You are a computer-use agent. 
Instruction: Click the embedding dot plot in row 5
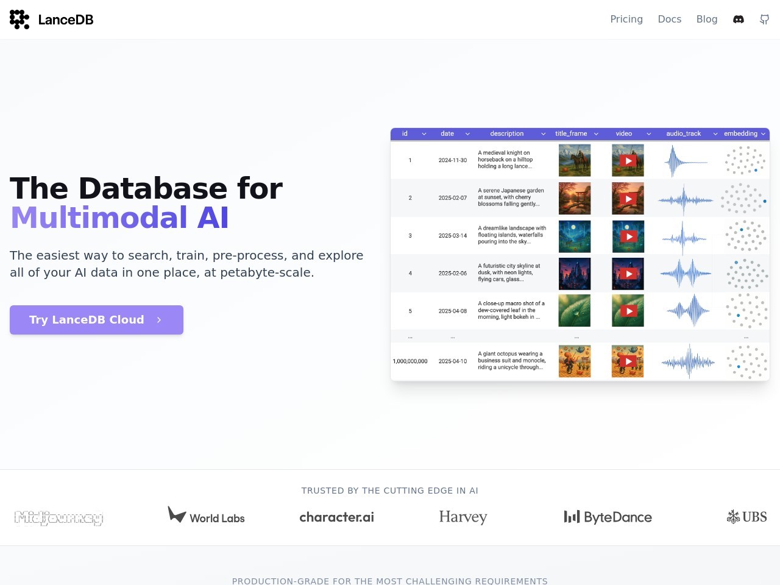pyautogui.click(x=747, y=311)
